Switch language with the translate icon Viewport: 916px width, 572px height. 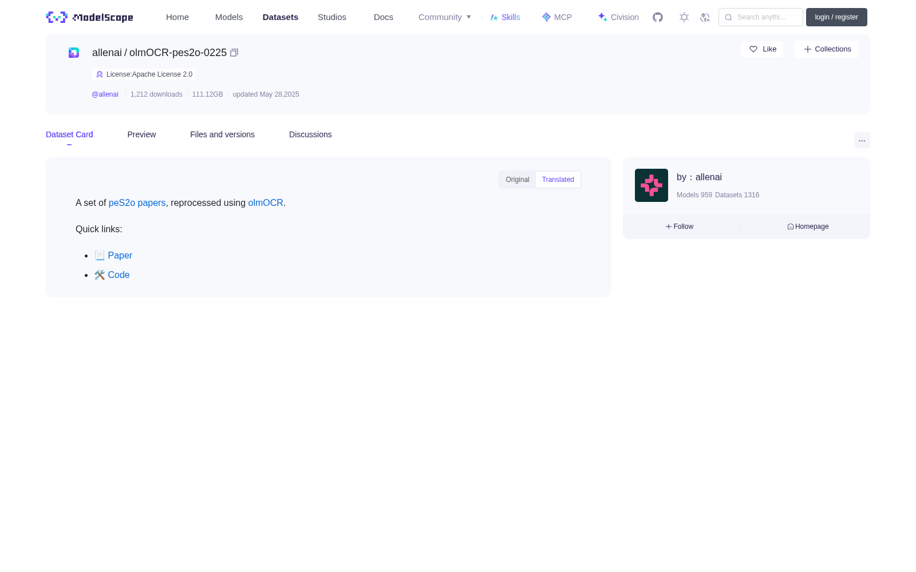[x=705, y=17]
